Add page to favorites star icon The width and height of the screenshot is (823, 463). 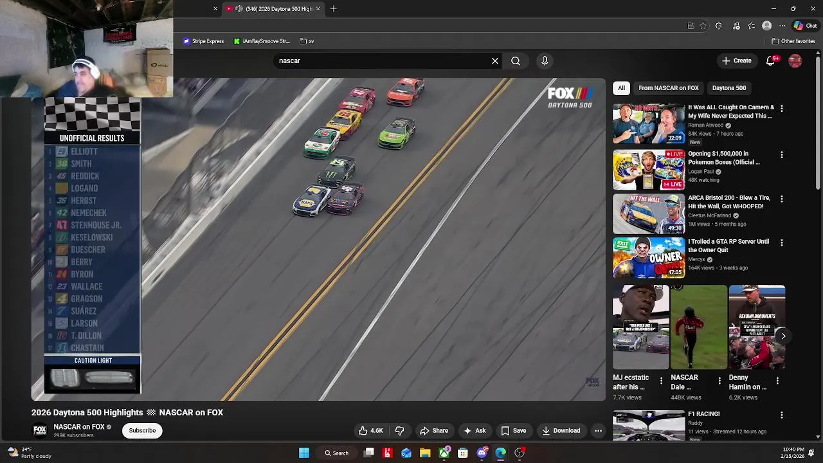point(703,26)
